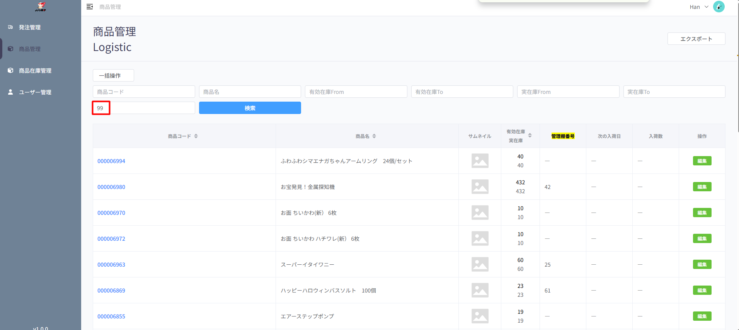Viewport: 739px width, 330px height.
Task: Open 商品管理 in the sidebar menu
Action: tap(30, 49)
